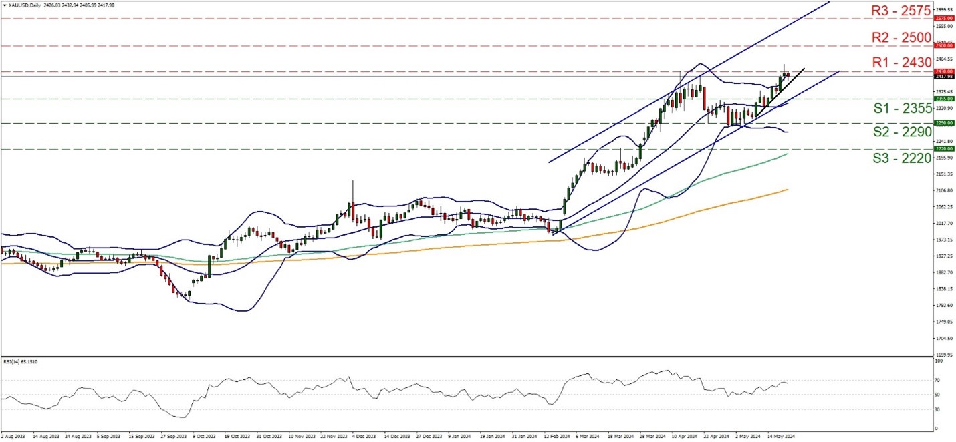Click the R1 - 2430 resistance label
This screenshot has width=956, height=442.
pos(901,63)
